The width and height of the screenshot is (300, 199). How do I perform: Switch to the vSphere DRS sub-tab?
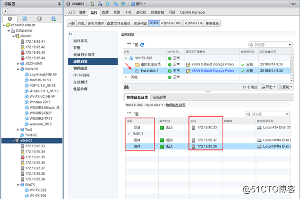point(171,23)
